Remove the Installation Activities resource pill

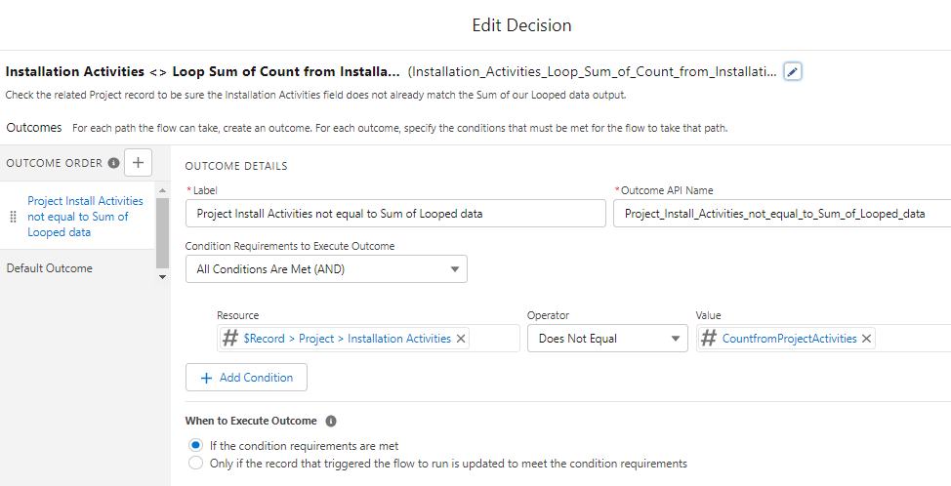tap(462, 339)
